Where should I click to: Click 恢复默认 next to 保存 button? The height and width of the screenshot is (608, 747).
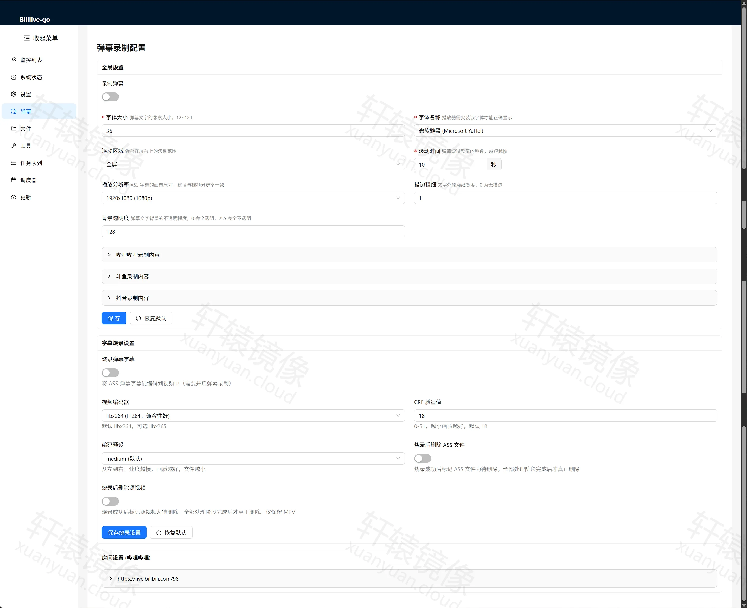coord(151,318)
